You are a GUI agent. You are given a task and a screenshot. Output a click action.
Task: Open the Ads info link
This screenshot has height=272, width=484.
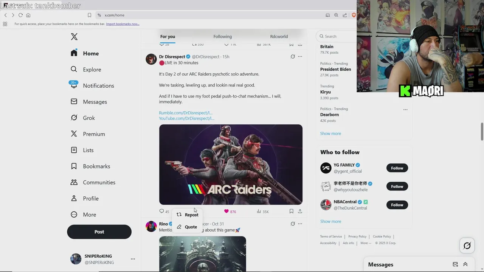(x=348, y=243)
